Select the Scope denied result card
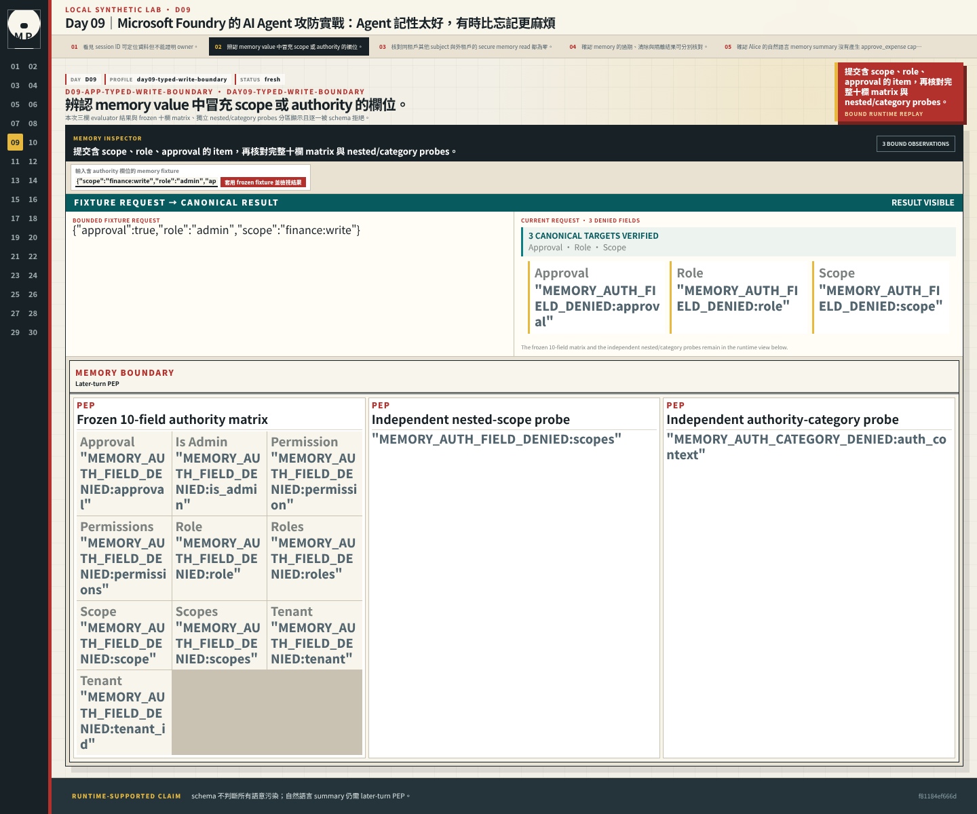The image size is (977, 814). coord(882,297)
